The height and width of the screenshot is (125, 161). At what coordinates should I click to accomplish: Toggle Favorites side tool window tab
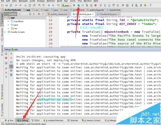click(x=2, y=110)
